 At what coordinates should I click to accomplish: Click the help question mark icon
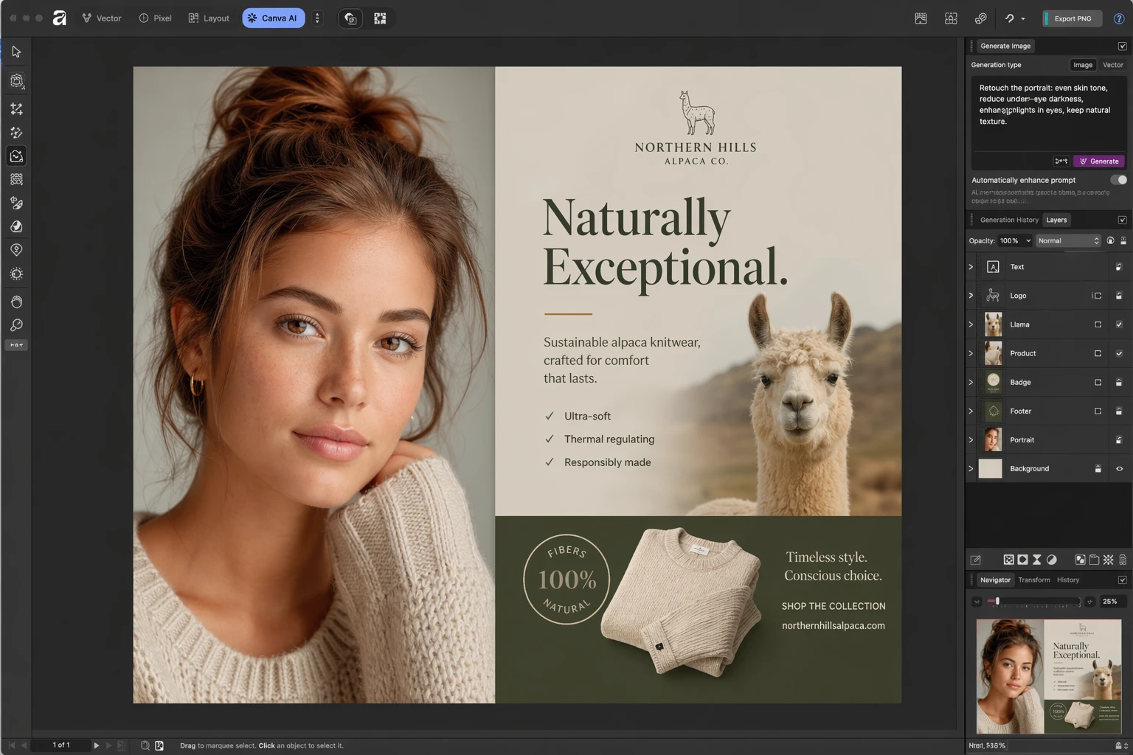click(1118, 18)
